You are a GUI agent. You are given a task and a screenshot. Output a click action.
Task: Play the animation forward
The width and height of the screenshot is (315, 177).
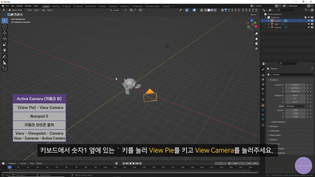coord(134,163)
